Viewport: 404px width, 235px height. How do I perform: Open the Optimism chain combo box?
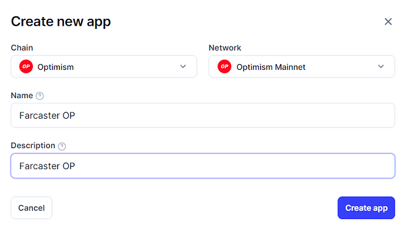click(104, 66)
